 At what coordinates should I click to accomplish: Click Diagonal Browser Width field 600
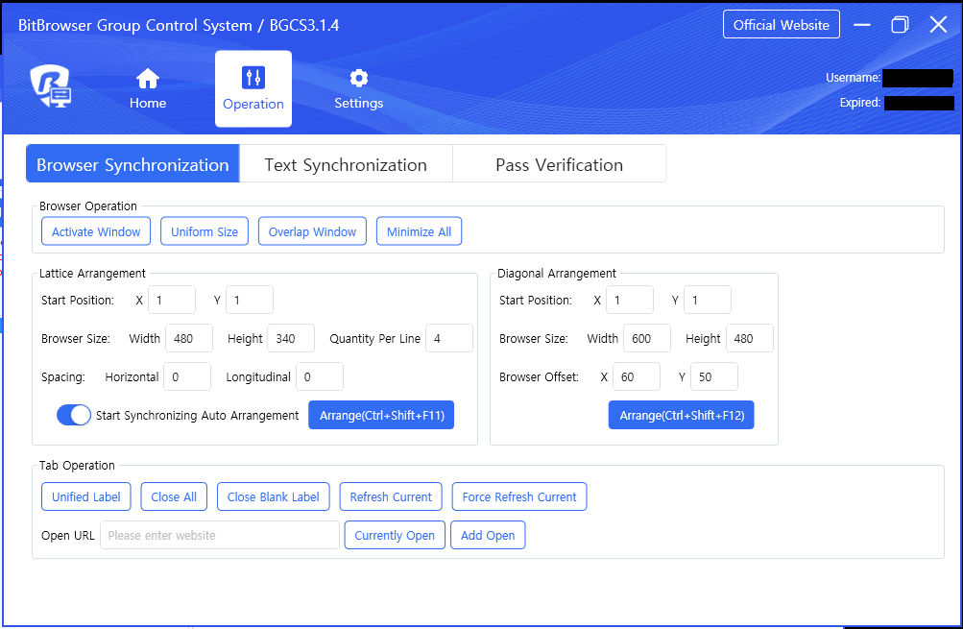coord(647,338)
